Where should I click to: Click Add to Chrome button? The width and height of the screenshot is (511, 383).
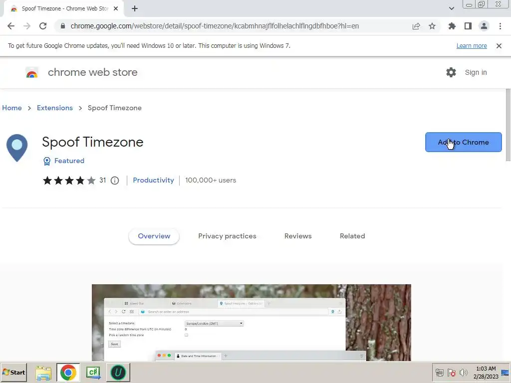tap(463, 142)
